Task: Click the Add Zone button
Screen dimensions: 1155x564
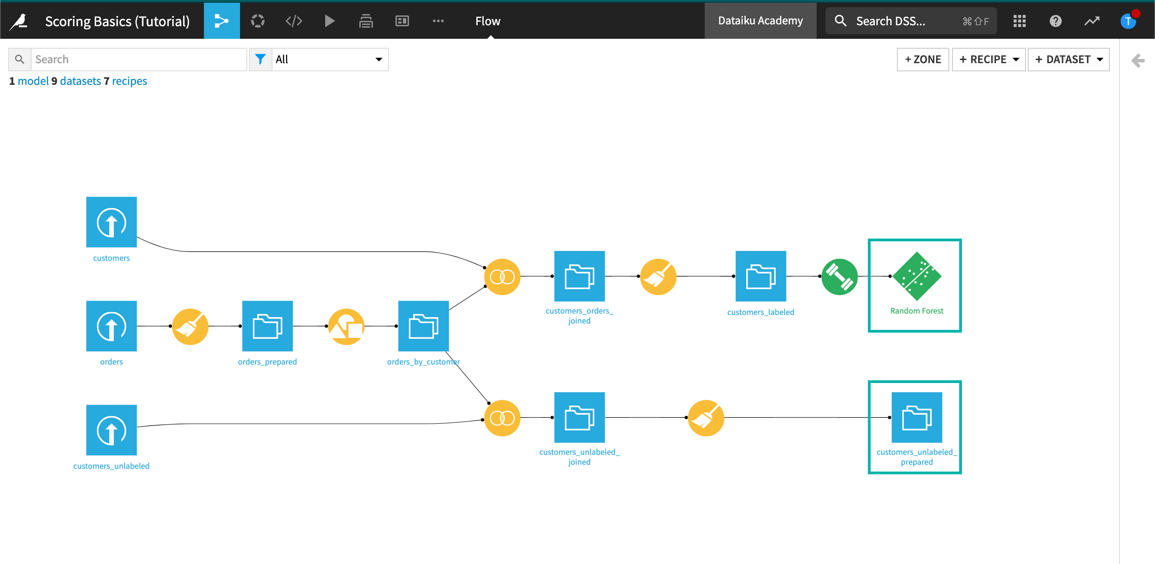Action: [x=921, y=60]
